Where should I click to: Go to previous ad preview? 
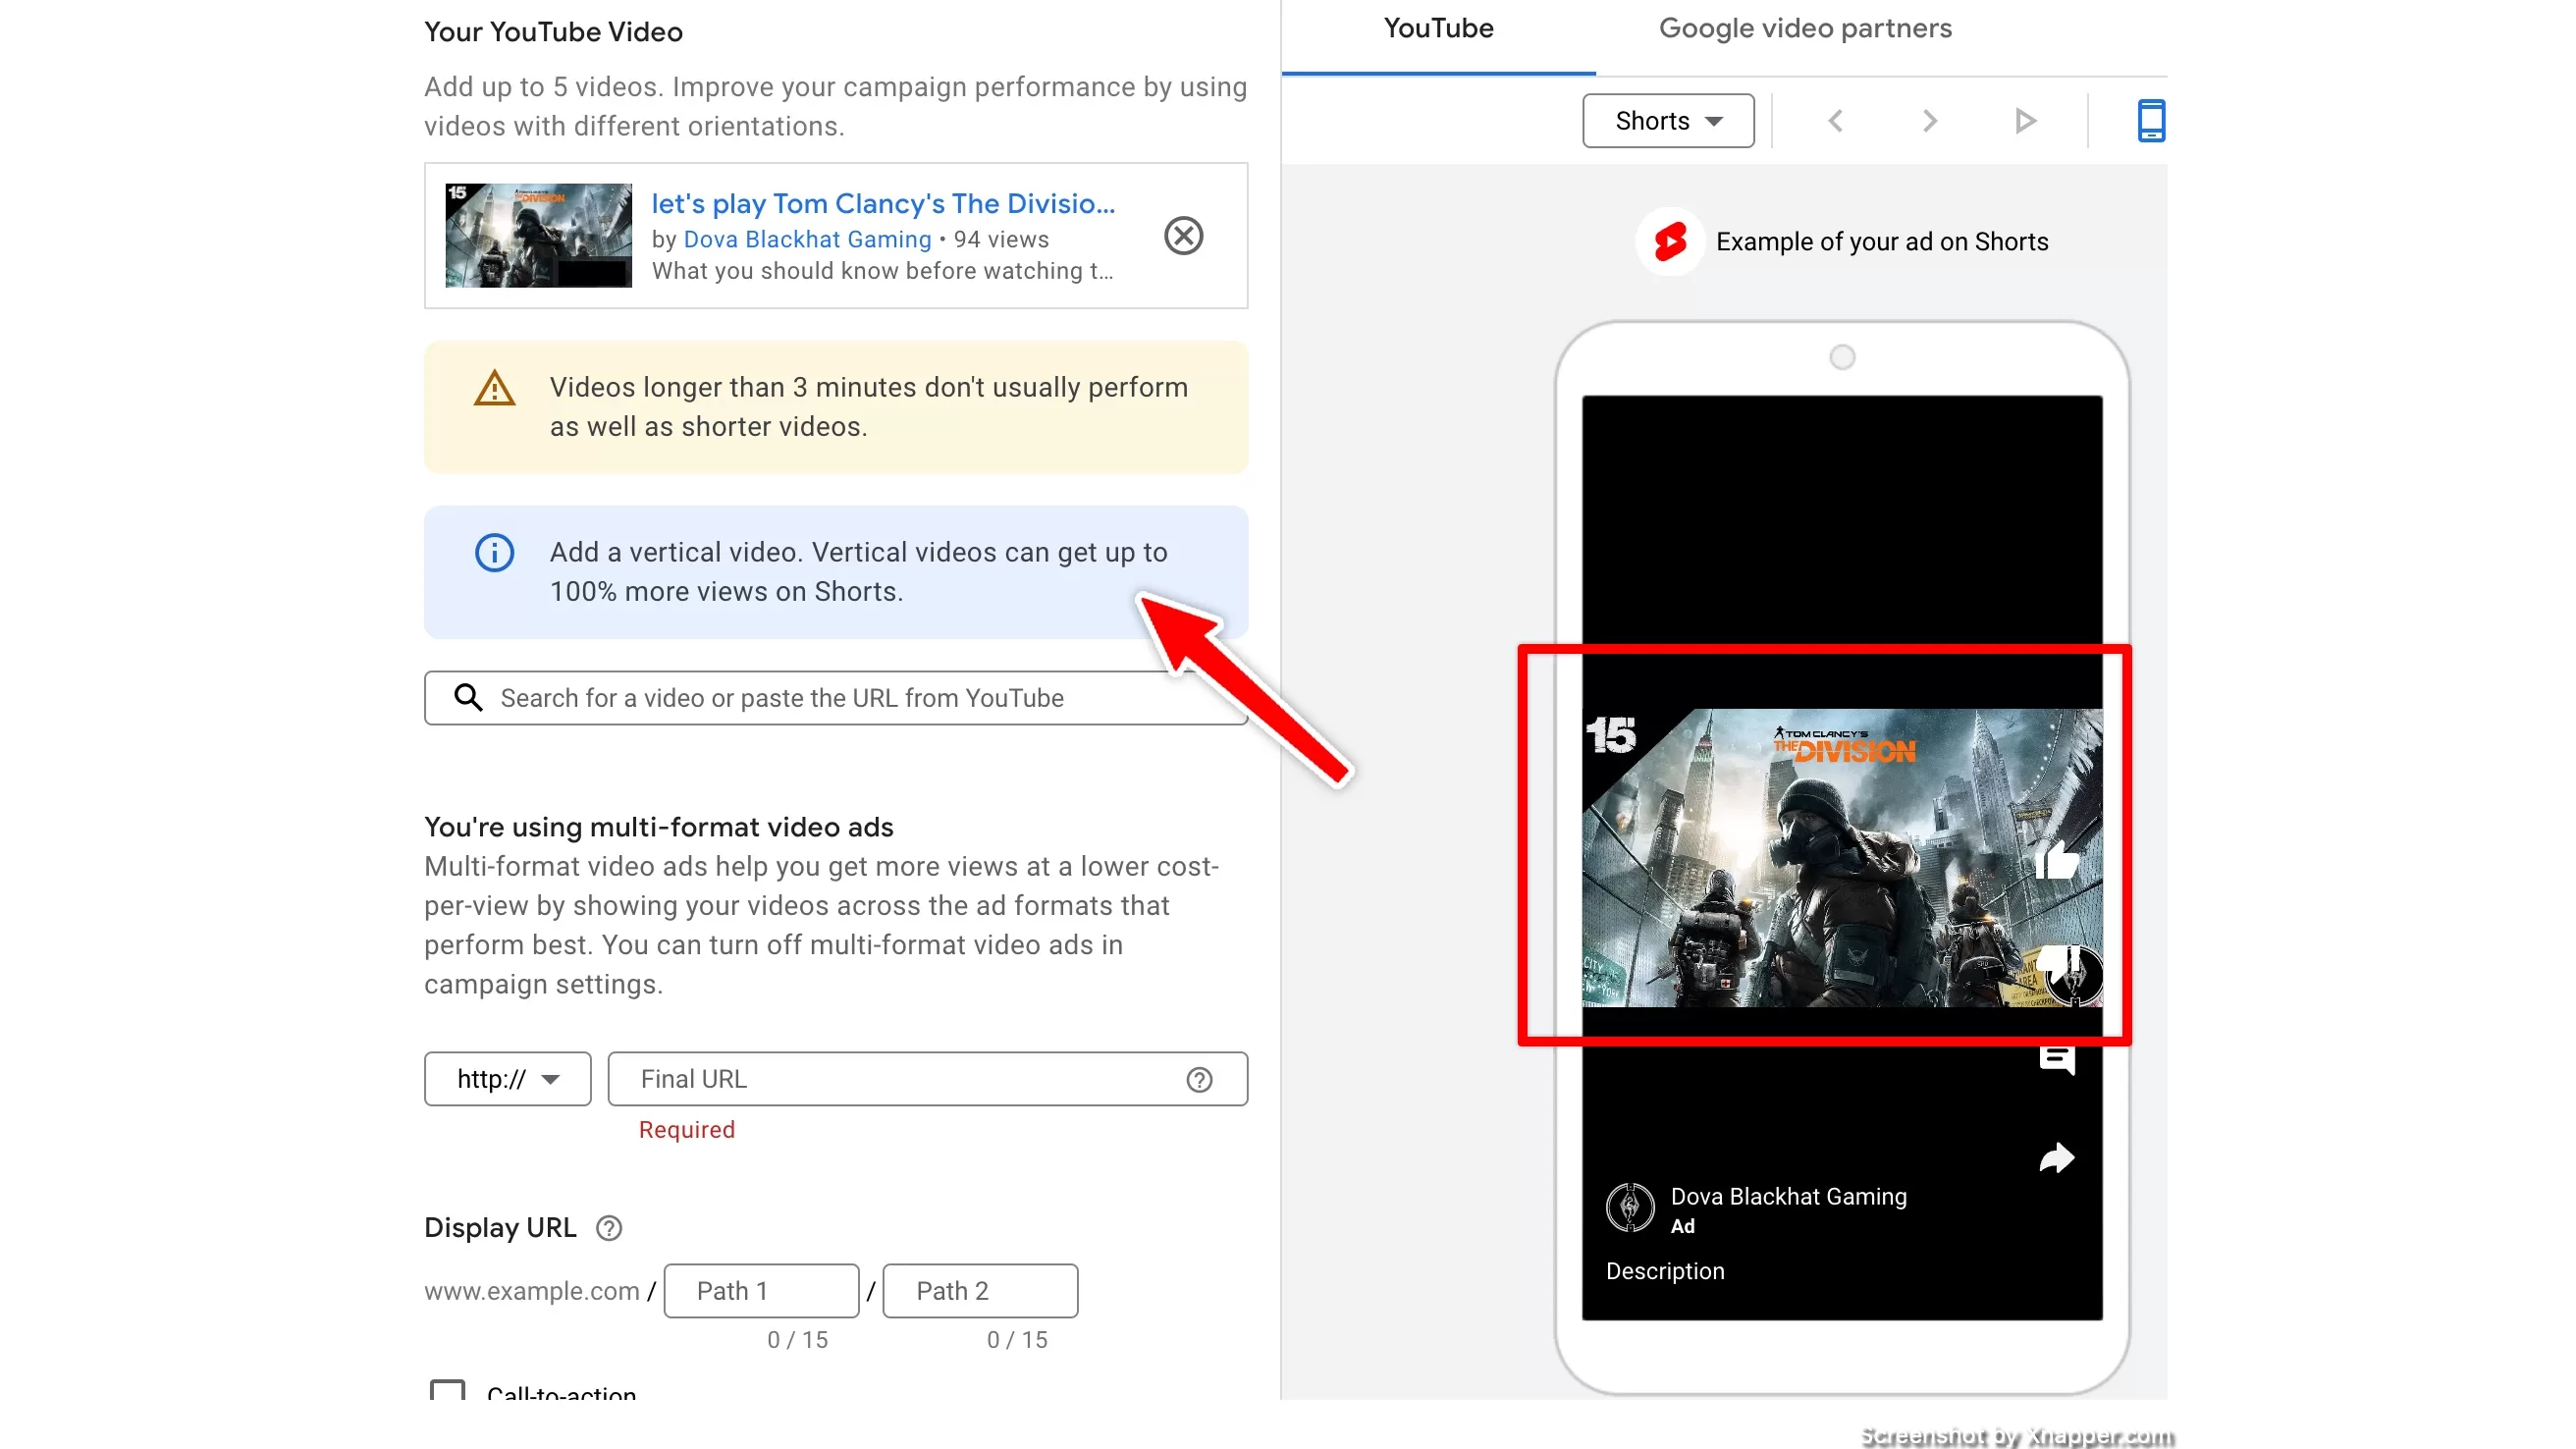click(x=1835, y=121)
